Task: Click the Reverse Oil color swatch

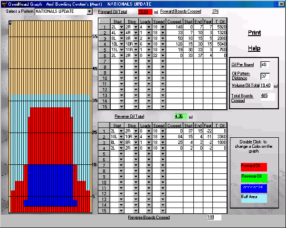Action: pos(254,178)
